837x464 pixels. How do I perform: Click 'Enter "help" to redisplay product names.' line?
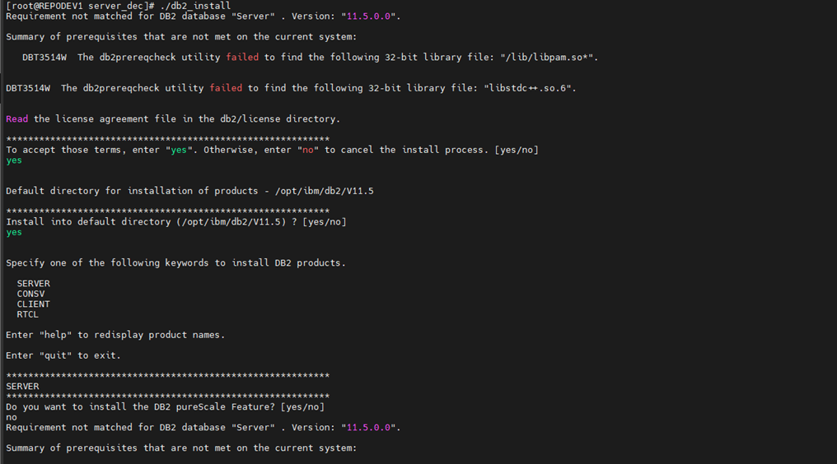tap(115, 335)
